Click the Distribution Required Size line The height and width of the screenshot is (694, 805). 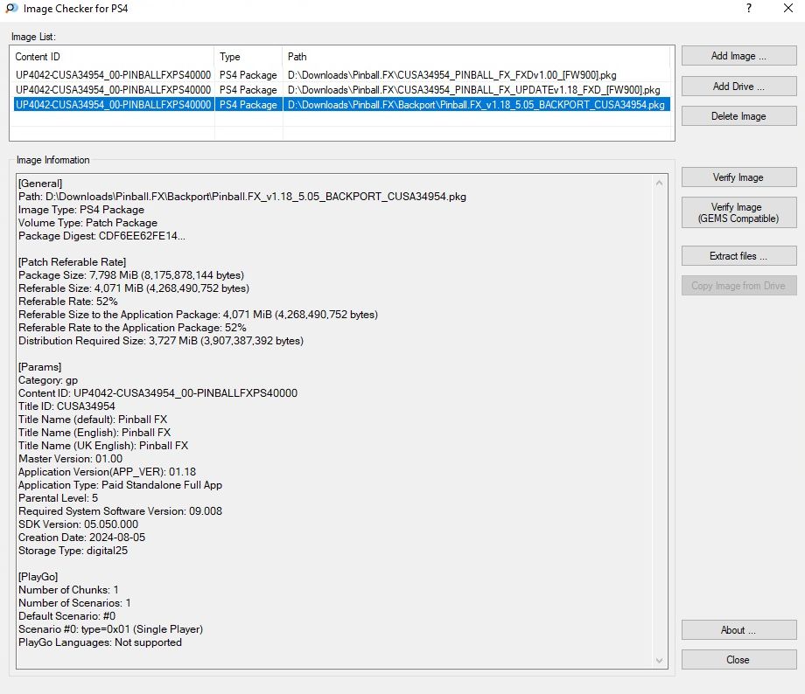[x=161, y=341]
